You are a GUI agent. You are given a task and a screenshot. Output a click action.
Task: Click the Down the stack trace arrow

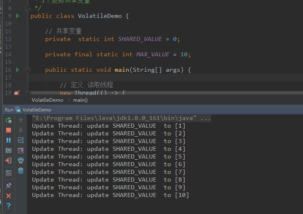21,130
